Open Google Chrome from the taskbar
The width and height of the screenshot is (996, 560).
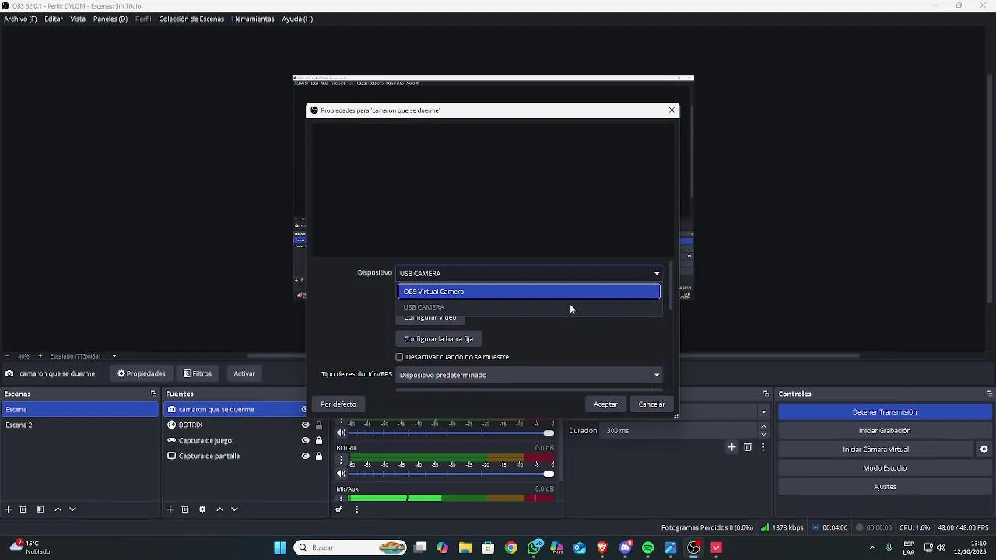pos(510,548)
